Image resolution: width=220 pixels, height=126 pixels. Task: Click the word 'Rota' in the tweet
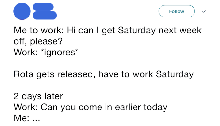pyautogui.click(x=24, y=74)
